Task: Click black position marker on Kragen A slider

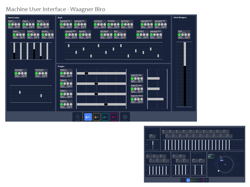Action: point(86,73)
